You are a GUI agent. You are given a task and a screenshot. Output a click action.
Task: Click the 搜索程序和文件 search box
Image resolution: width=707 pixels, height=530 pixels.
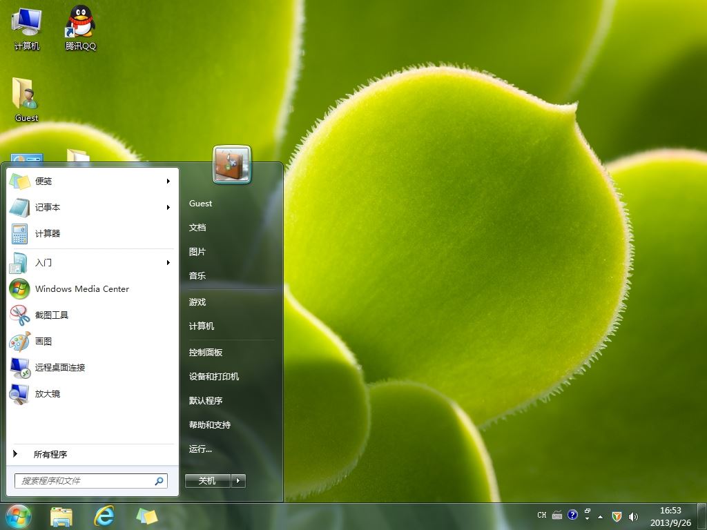coord(91,481)
